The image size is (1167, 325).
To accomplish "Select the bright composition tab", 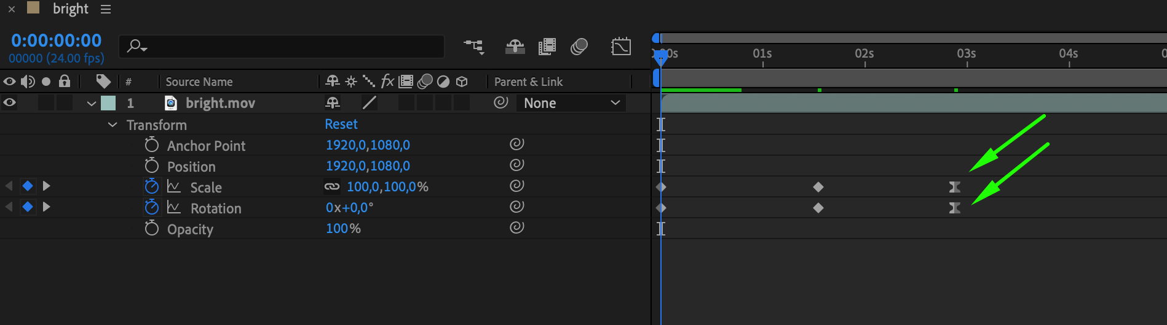I will point(70,9).
